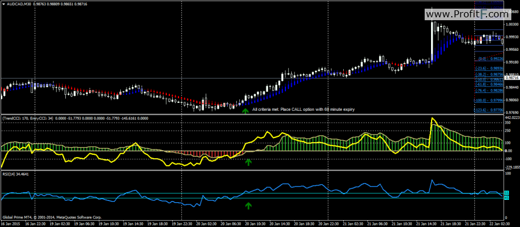Click time axis label 16 Jan 2015
The height and width of the screenshot is (227, 520).
coord(10,224)
